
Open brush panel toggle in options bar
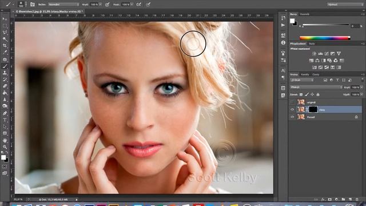coord(33,5)
